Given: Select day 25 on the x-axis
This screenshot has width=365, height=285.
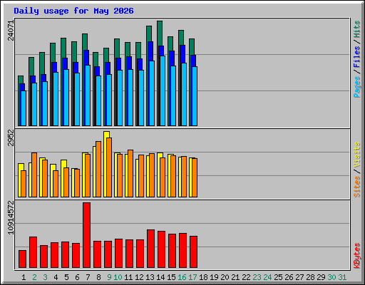Looking at the screenshot, I should [278, 277].
